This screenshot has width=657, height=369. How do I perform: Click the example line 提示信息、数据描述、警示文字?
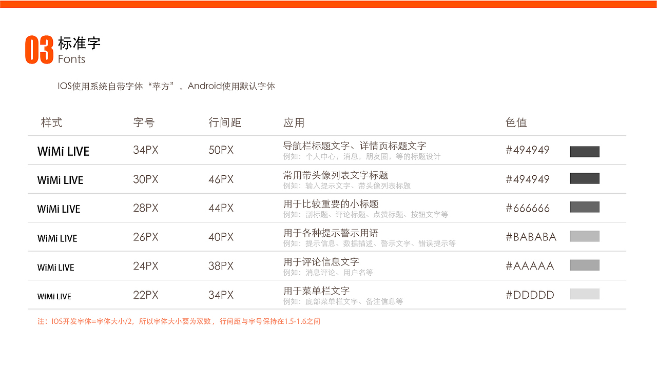370,244
